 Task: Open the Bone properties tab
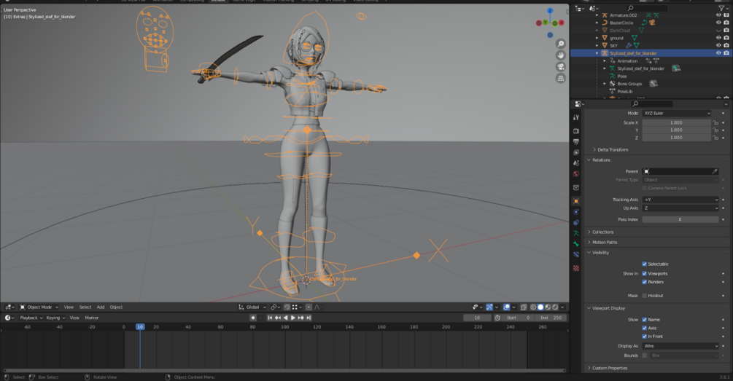click(x=576, y=244)
